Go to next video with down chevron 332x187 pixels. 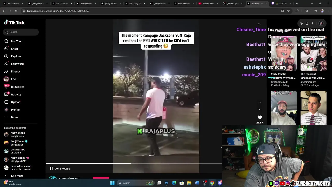pyautogui.click(x=260, y=109)
